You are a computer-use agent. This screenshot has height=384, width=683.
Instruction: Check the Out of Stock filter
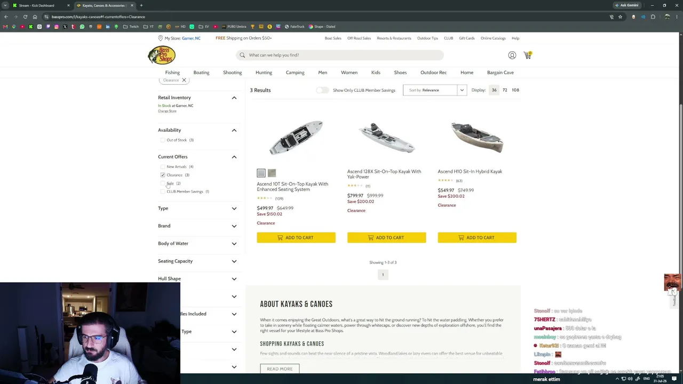click(163, 140)
